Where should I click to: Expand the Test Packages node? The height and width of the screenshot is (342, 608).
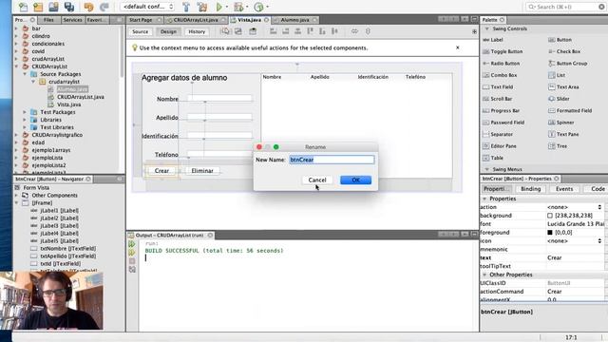coord(25,112)
